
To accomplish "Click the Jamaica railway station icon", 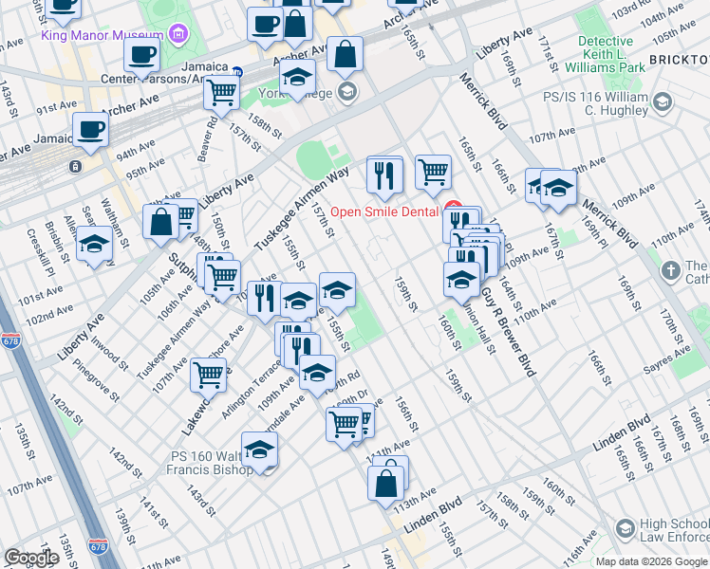I will coord(75,167).
